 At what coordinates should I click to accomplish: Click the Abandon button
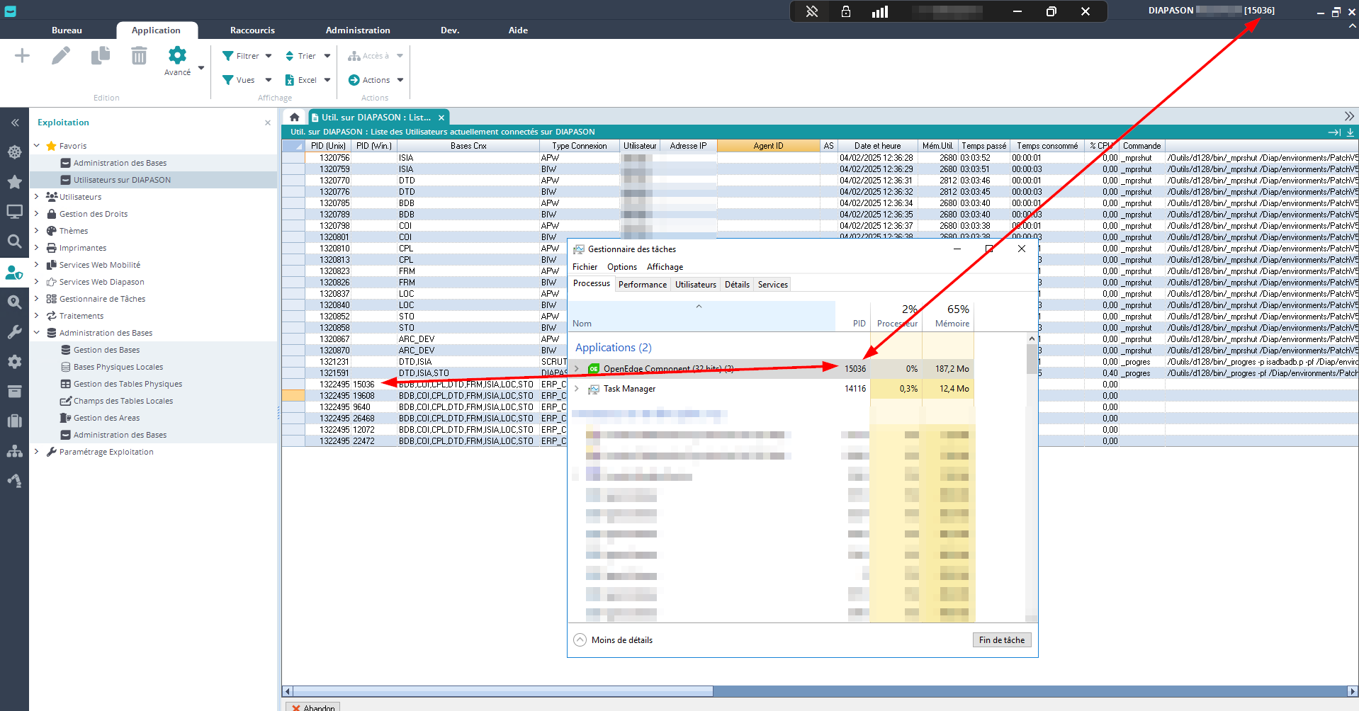pyautogui.click(x=313, y=707)
